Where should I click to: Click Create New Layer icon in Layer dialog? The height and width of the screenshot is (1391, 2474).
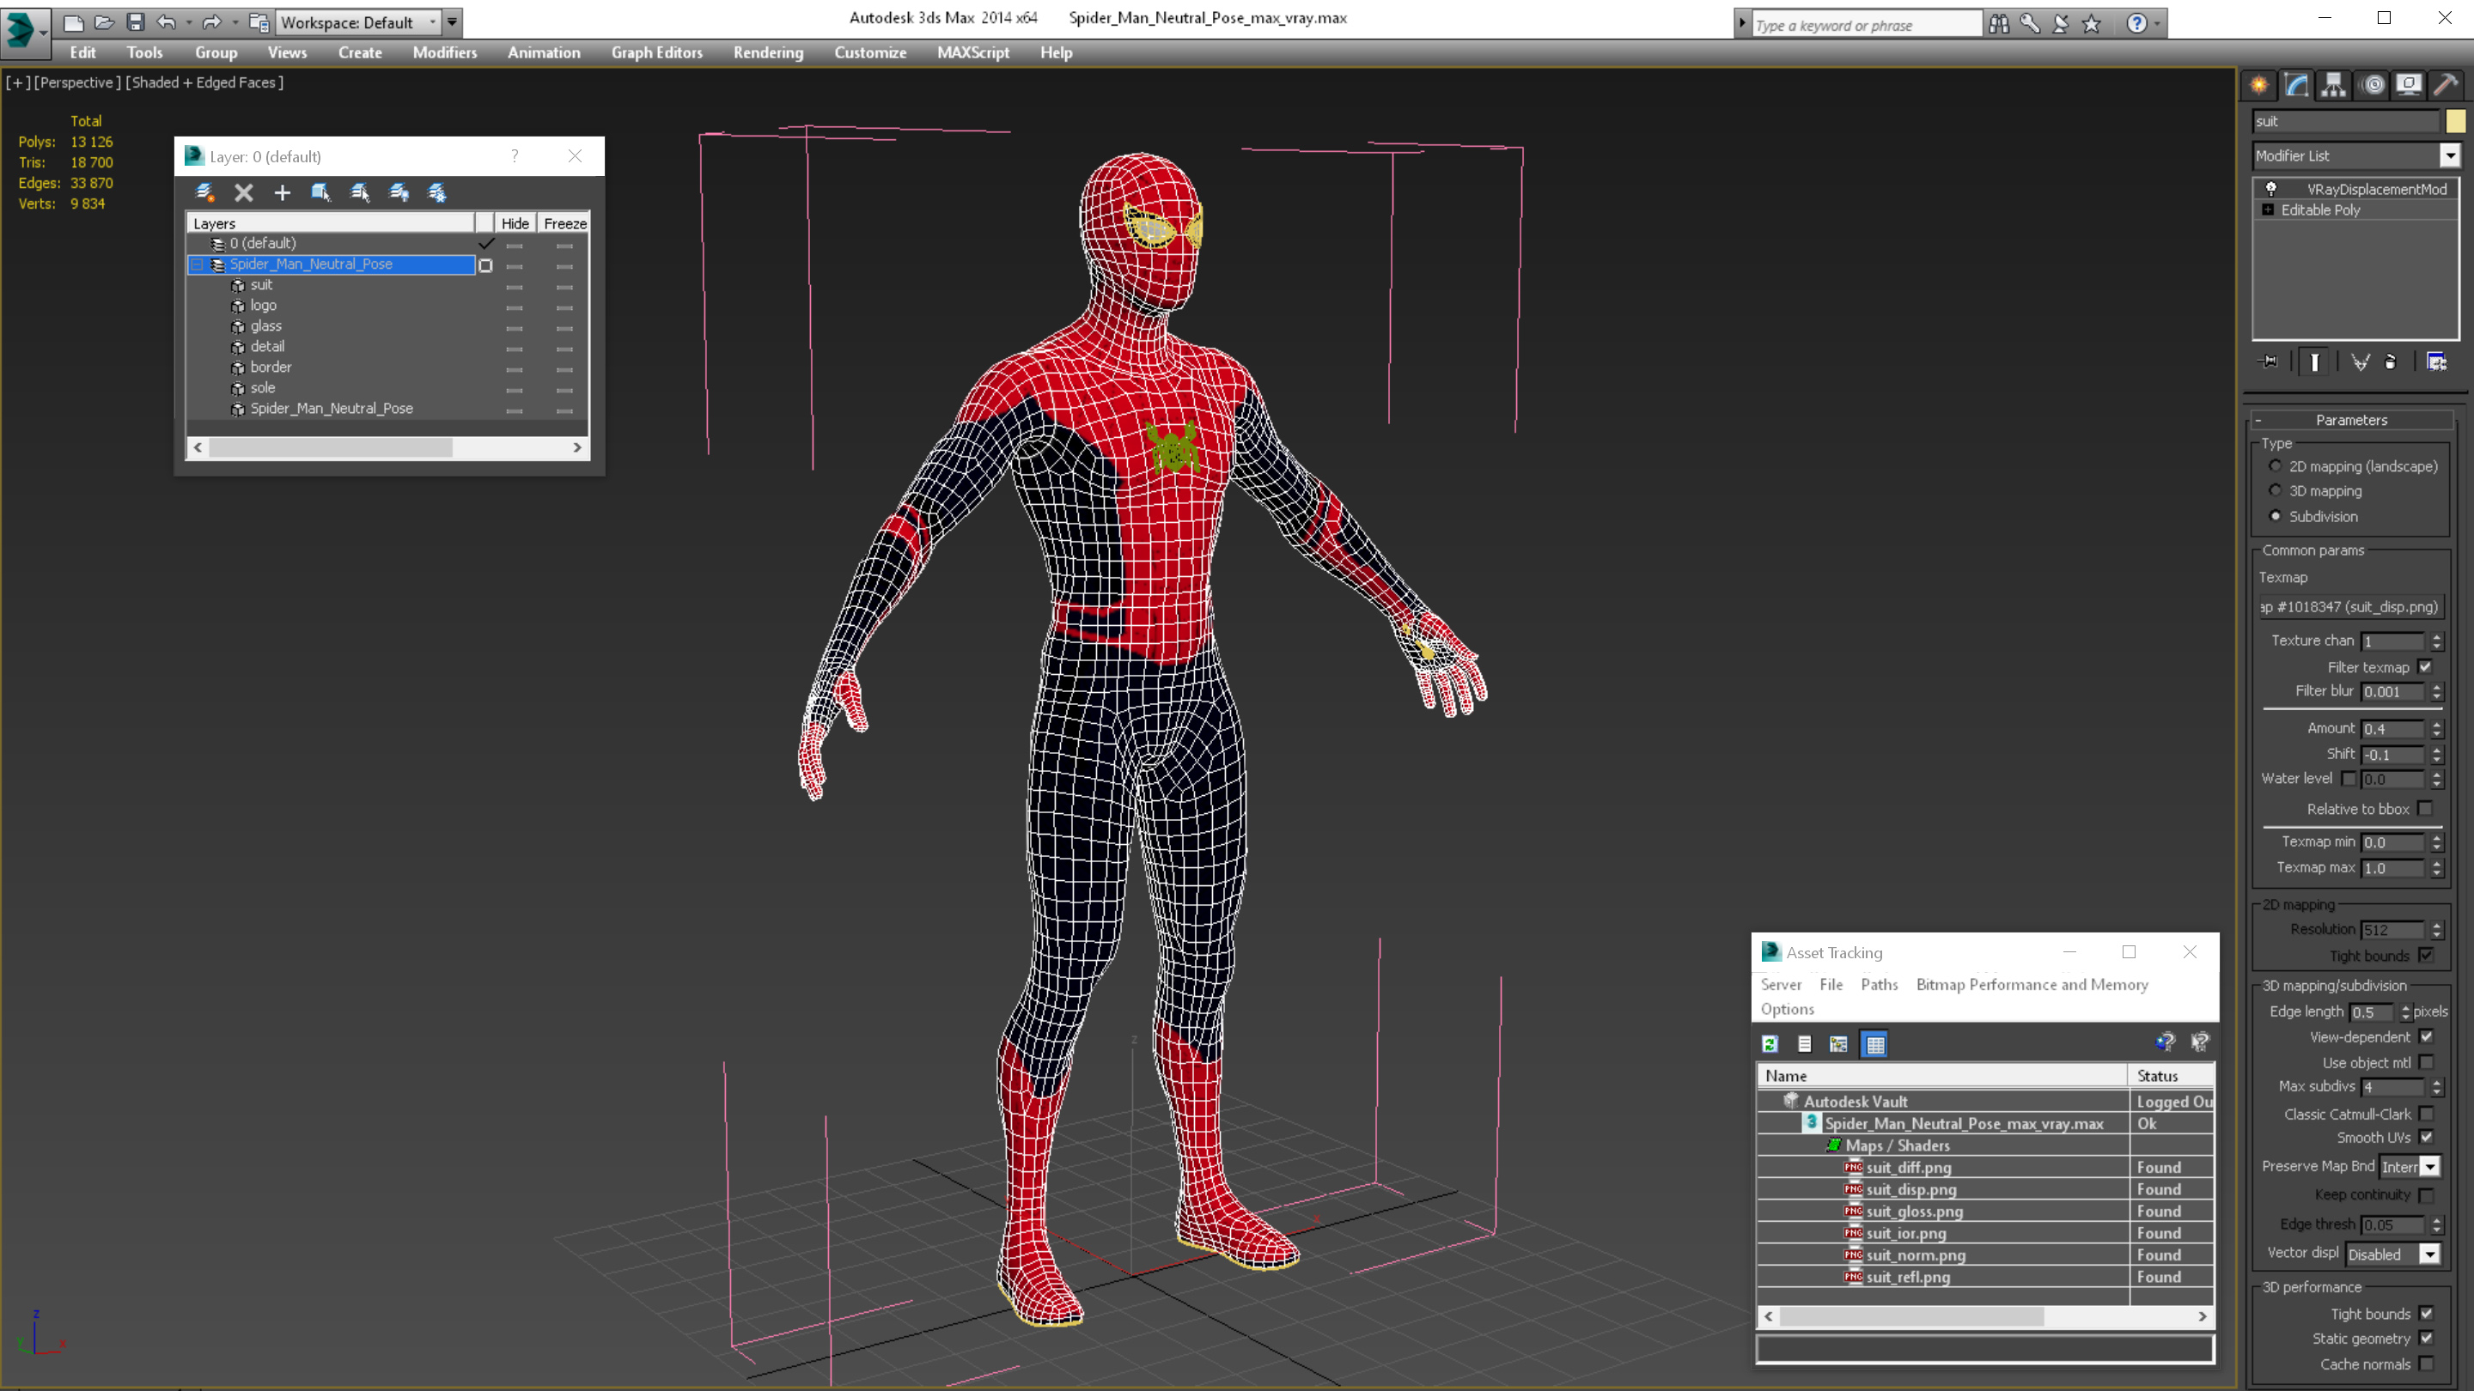pyautogui.click(x=204, y=193)
